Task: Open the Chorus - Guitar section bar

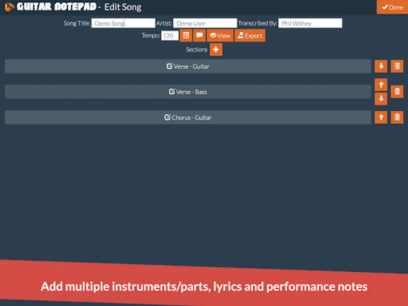Action: (188, 117)
